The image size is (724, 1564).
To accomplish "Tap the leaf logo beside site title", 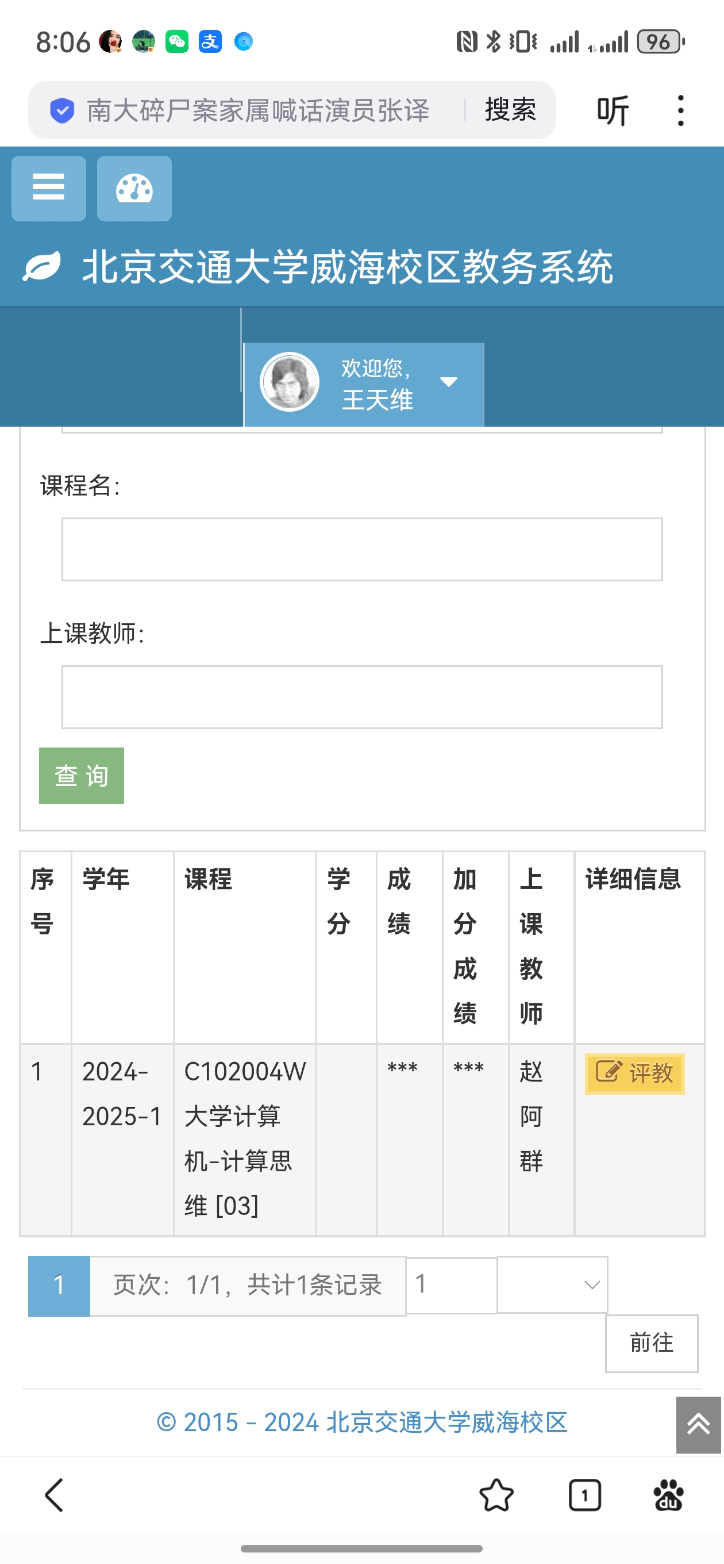I will click(42, 267).
